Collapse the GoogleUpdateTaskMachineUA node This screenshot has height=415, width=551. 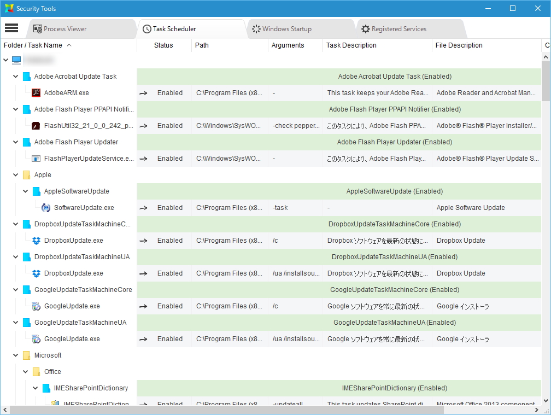pyautogui.click(x=15, y=322)
